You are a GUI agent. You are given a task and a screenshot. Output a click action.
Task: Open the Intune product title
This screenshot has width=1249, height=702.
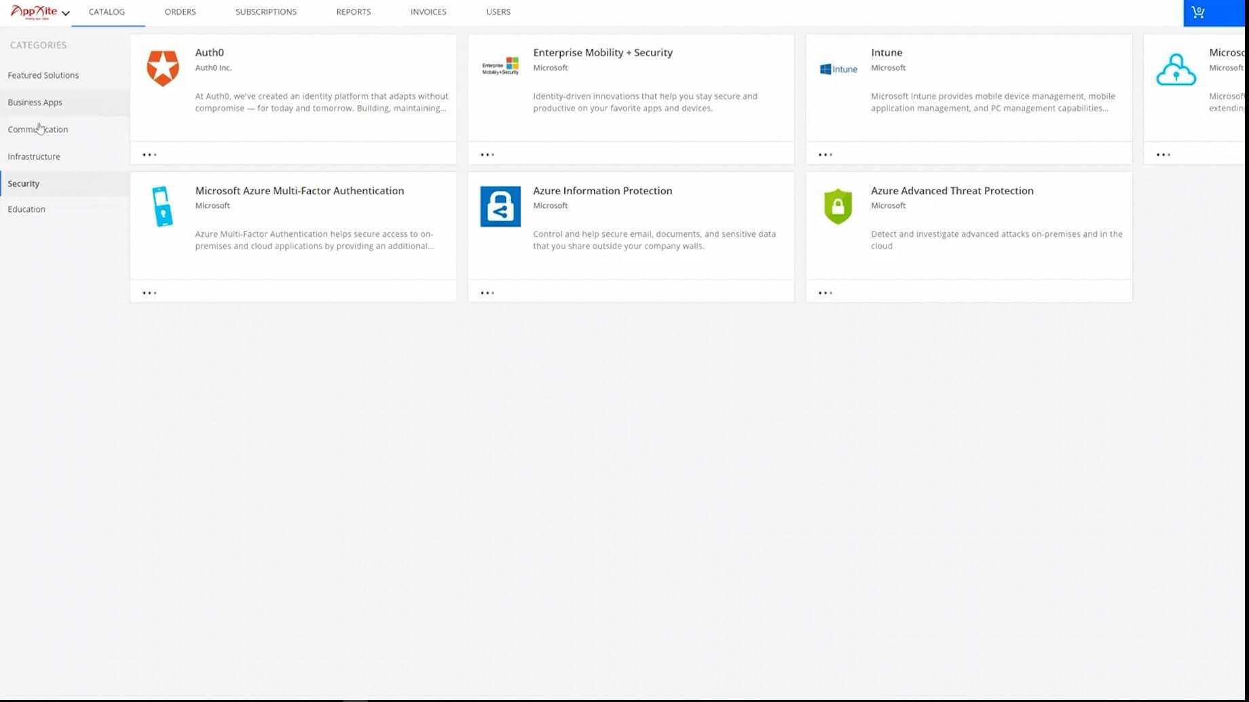[x=887, y=52]
